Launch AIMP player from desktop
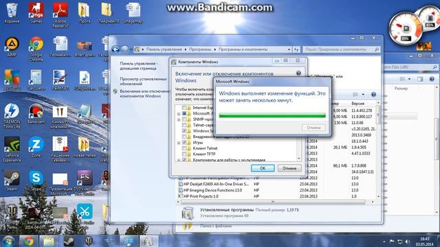Image resolution: width=440 pixels, height=247 pixels. (x=12, y=47)
